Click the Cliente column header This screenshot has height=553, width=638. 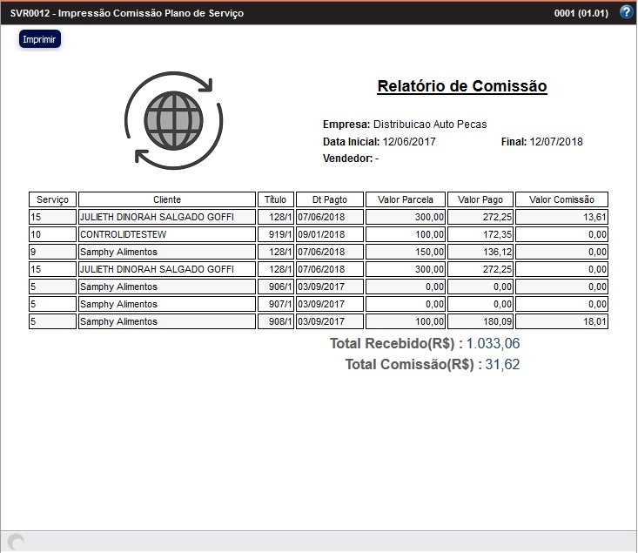(x=167, y=199)
